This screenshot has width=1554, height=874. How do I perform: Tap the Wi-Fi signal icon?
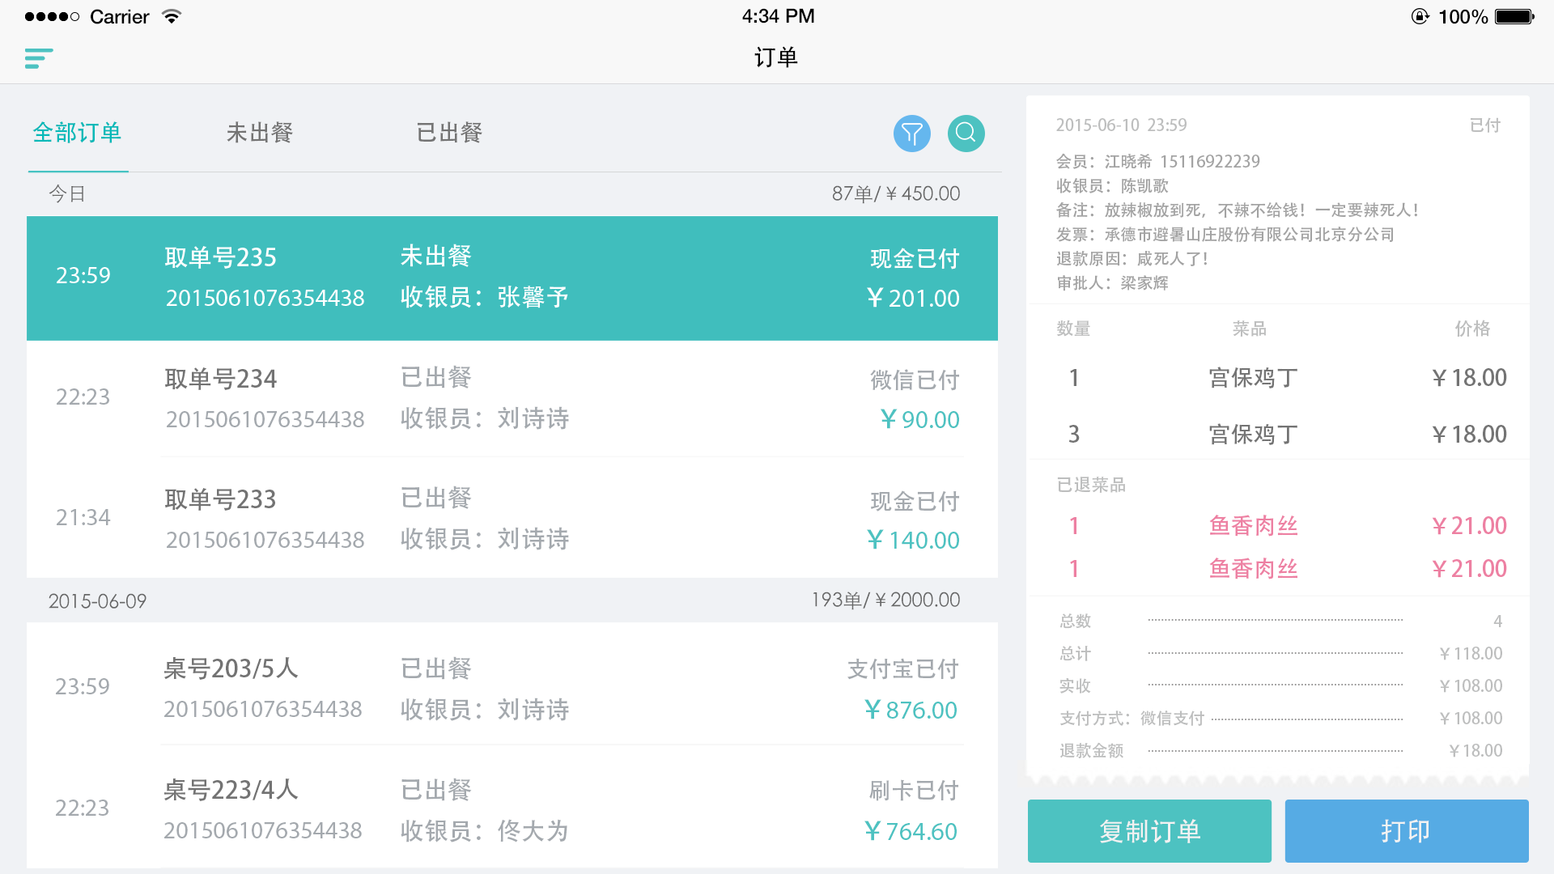coord(171,16)
